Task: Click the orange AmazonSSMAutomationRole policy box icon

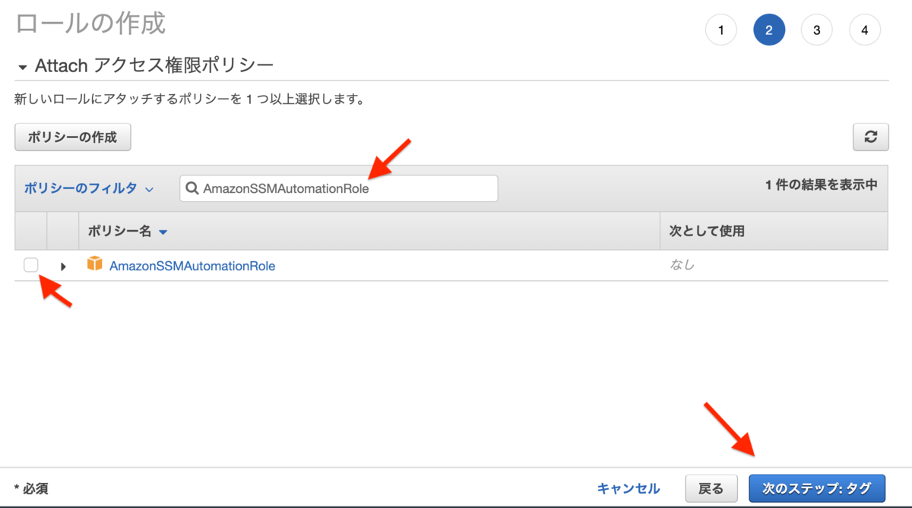Action: (x=95, y=264)
